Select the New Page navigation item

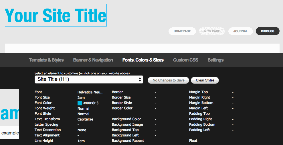pos(212,31)
